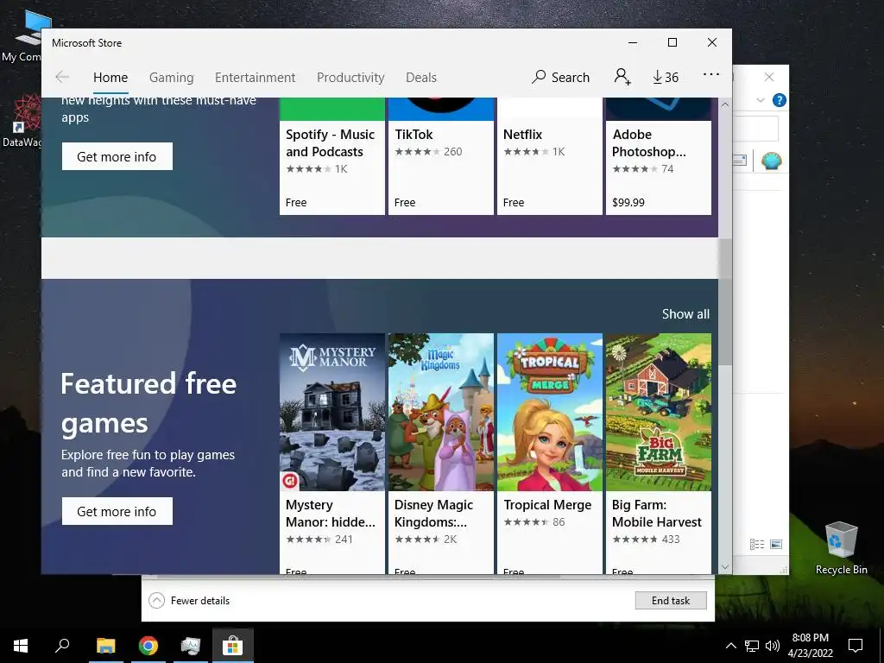
Task: Click the Disney Magic Kingdoms title text
Action: pyautogui.click(x=433, y=513)
